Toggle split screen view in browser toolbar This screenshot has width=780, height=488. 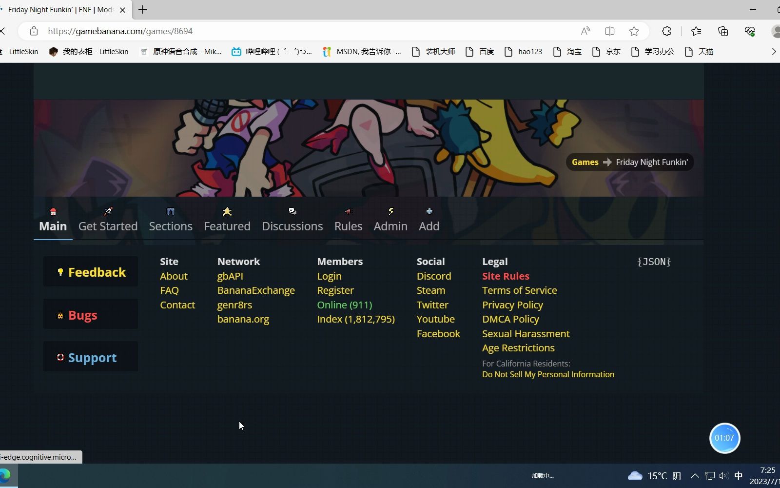609,31
